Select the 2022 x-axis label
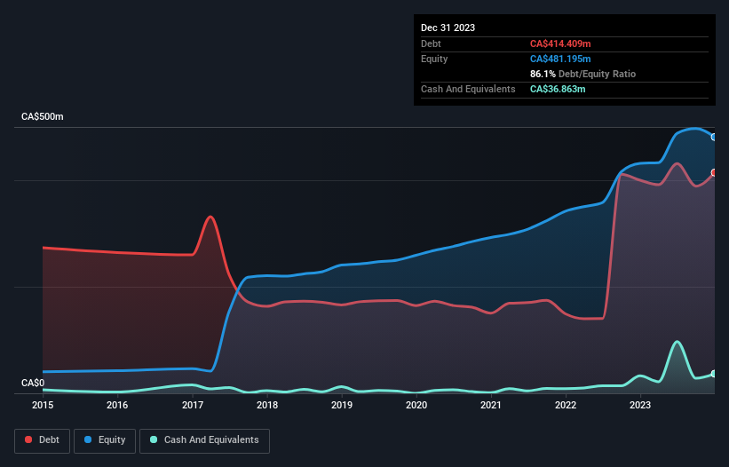 click(x=566, y=405)
